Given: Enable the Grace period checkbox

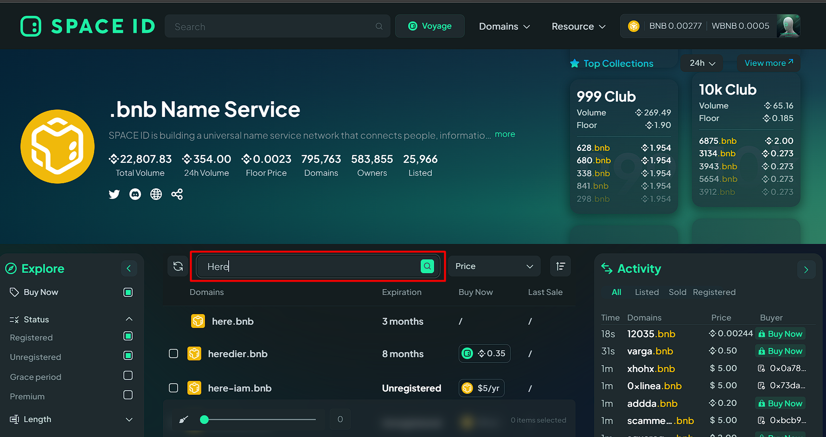Looking at the screenshot, I should click(128, 375).
